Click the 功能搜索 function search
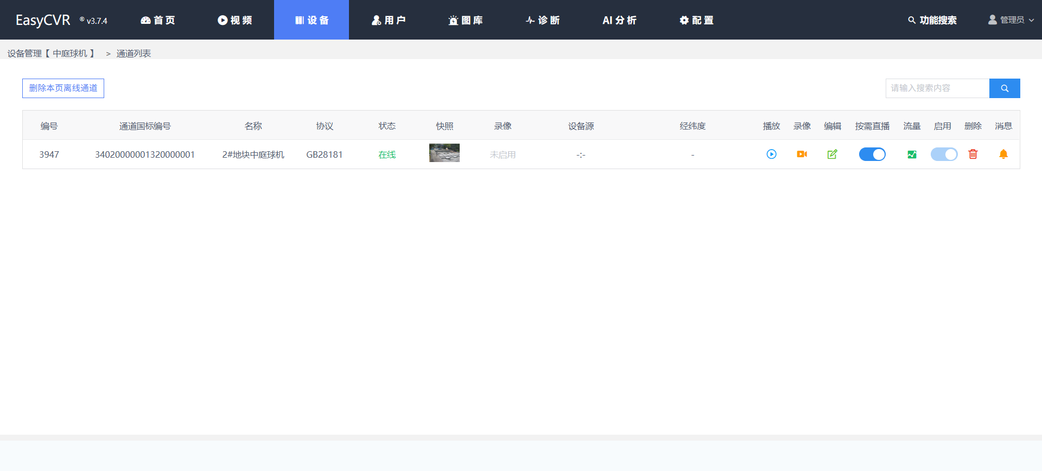Image resolution: width=1042 pixels, height=471 pixels. (x=932, y=20)
